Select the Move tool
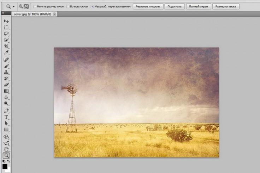 coord(6,21)
